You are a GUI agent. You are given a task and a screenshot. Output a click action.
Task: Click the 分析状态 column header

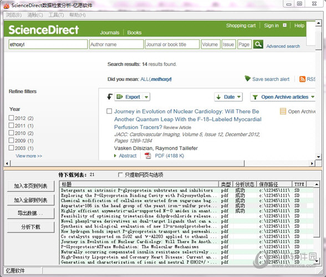point(244,184)
